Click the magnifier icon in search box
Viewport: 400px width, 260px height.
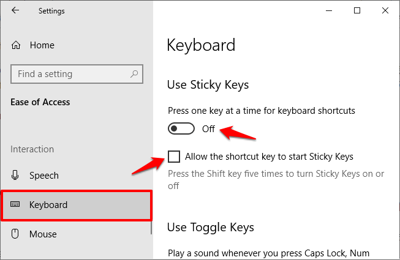(x=134, y=74)
